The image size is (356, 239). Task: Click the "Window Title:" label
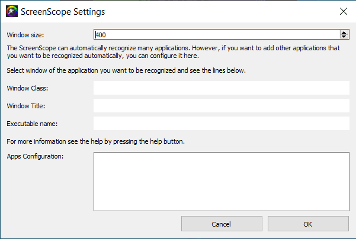[x=26, y=106]
